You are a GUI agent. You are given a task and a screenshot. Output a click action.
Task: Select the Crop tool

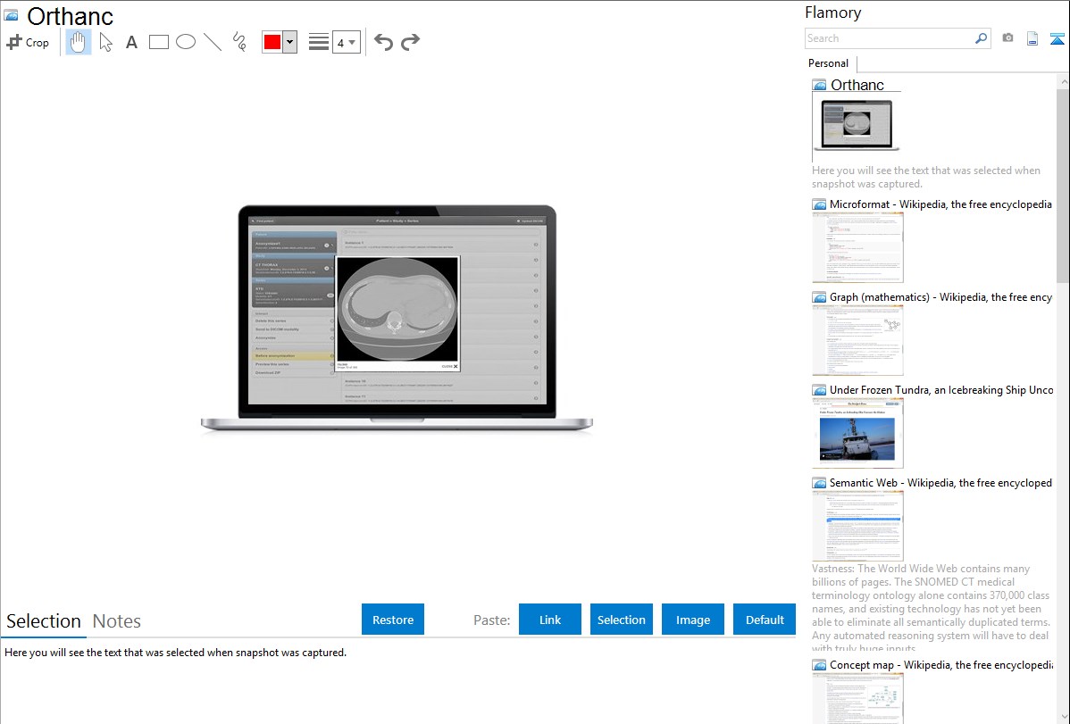coord(28,42)
